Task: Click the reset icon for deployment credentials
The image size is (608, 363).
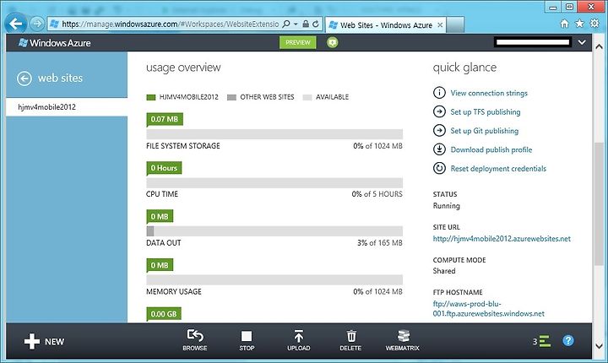Action: tap(439, 168)
